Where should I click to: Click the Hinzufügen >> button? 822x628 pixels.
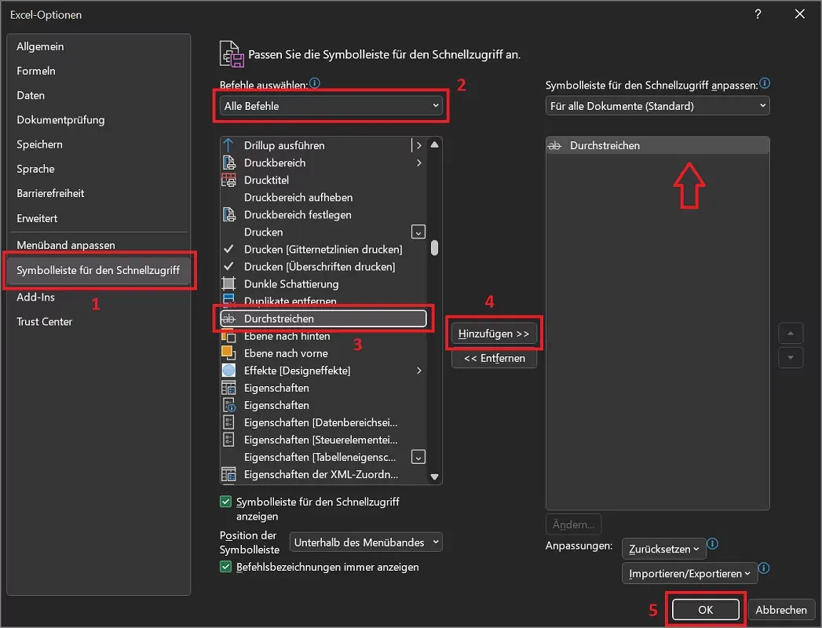494,334
